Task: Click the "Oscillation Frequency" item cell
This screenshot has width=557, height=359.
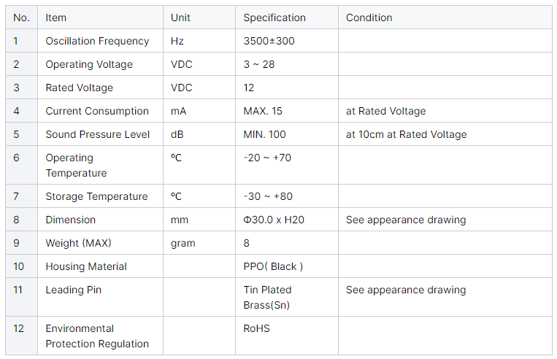Action: [x=97, y=41]
